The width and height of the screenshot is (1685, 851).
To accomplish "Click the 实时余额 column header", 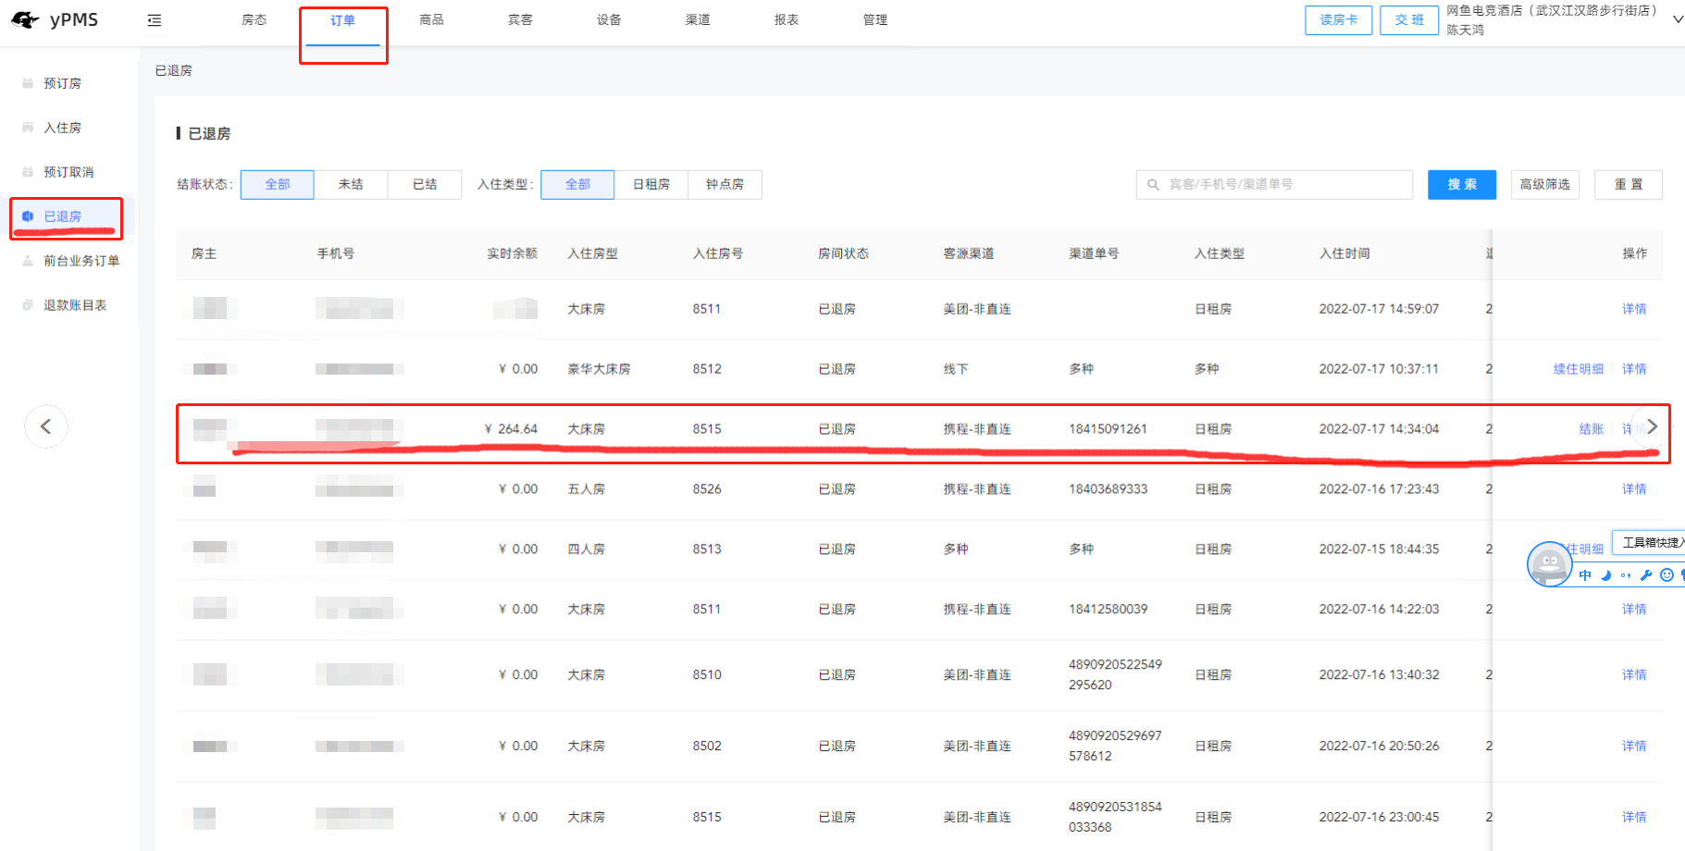I will click(512, 253).
